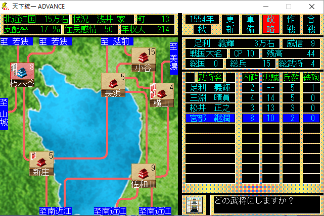Select the 小谷 castle icon
Viewport: 324px width, 216px height.
(x=144, y=60)
